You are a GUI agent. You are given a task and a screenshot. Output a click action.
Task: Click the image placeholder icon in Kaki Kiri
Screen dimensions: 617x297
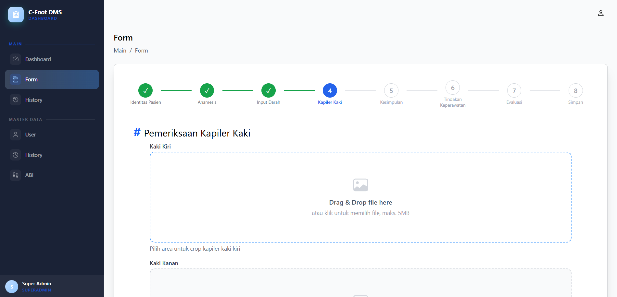tap(360, 185)
